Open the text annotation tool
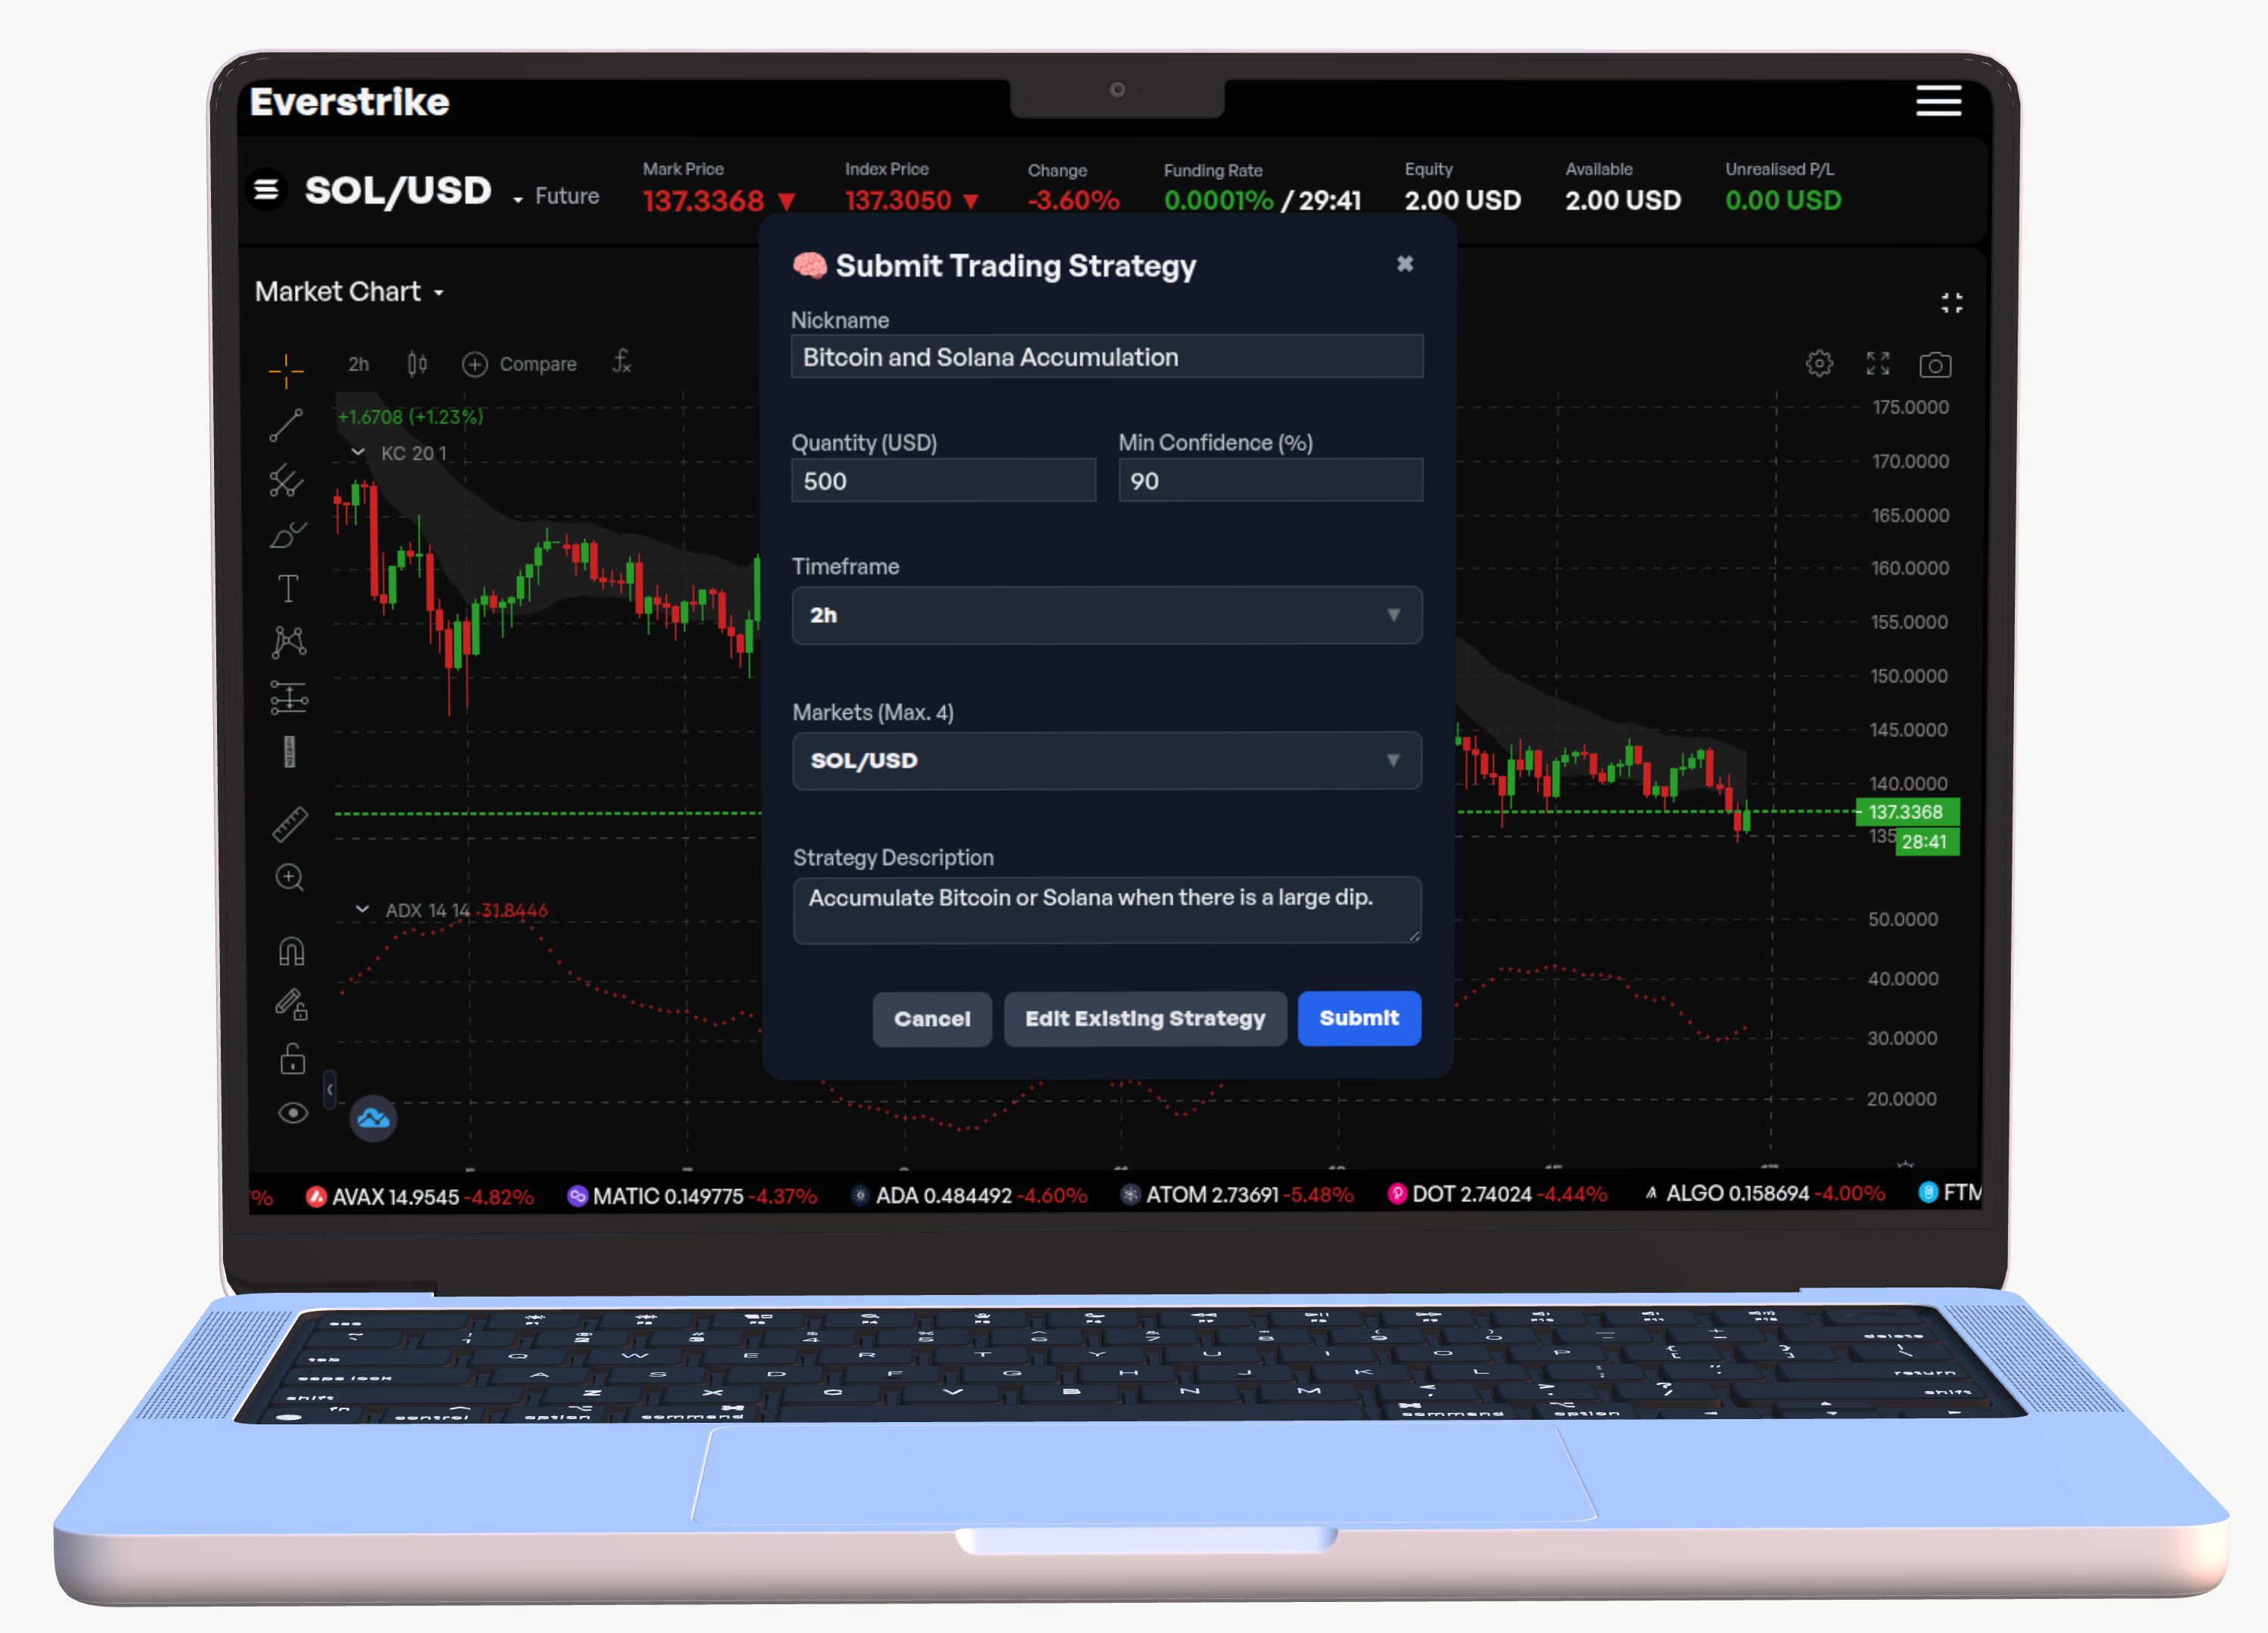 tap(288, 588)
